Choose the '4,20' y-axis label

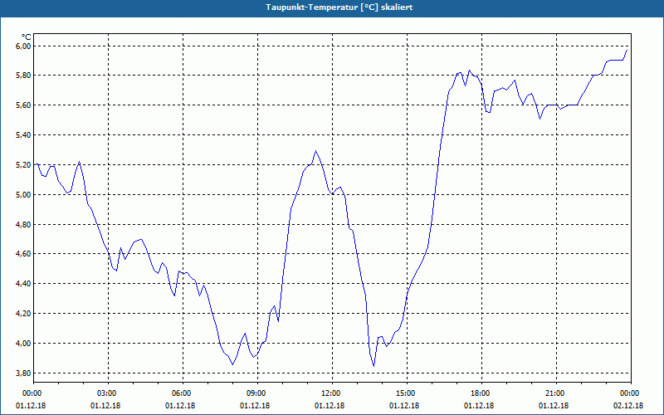tap(22, 314)
